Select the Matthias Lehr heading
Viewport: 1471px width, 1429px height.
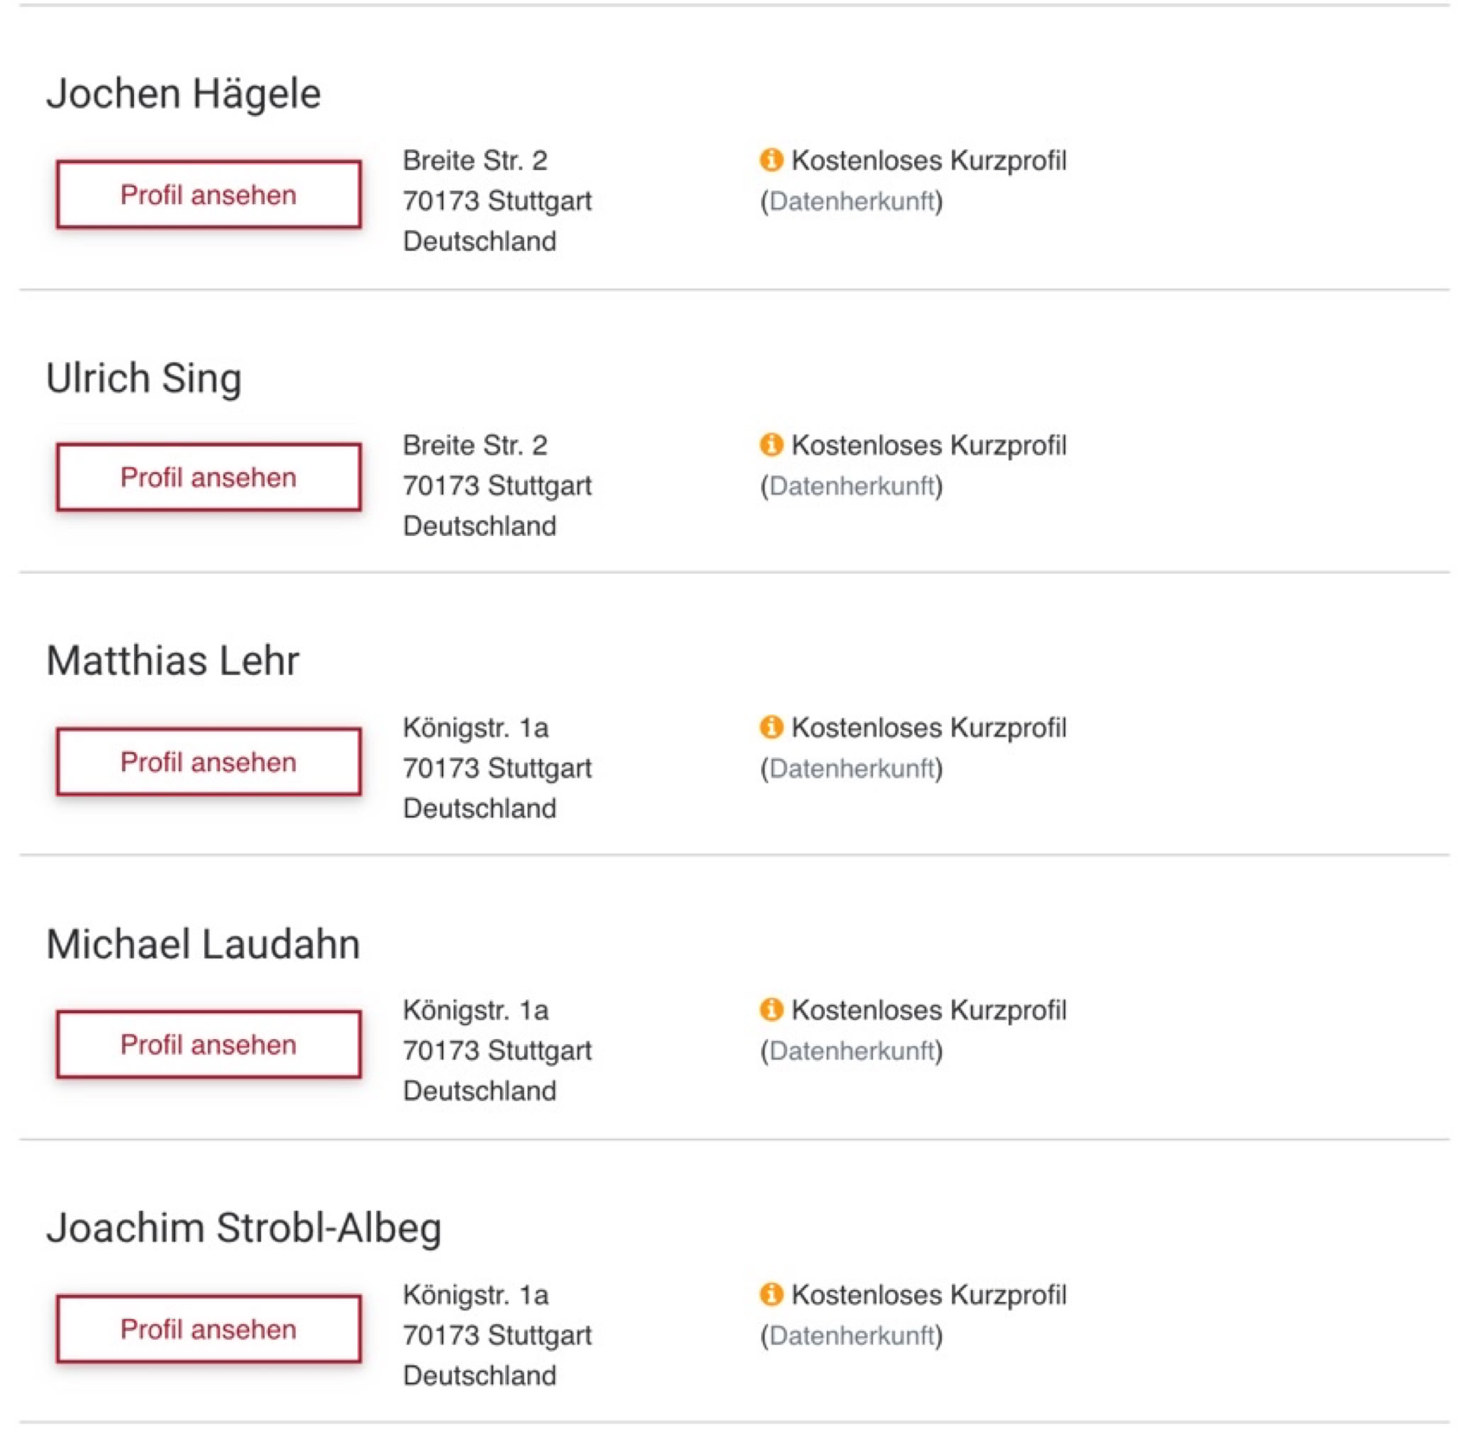(173, 661)
